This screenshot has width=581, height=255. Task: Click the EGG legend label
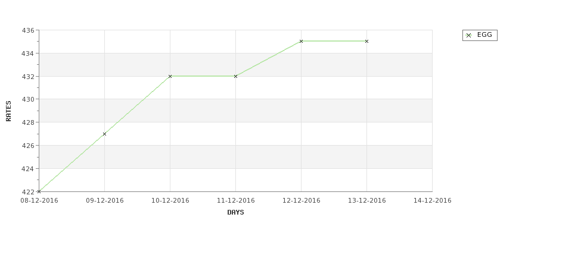tap(484, 34)
